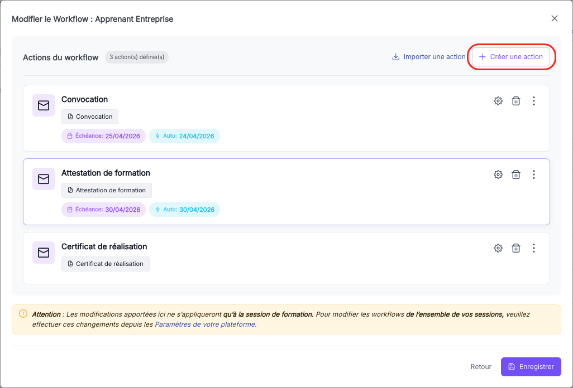The image size is (573, 388).
Task: Delete Certificat de réalisation with trash icon
Action: point(515,248)
